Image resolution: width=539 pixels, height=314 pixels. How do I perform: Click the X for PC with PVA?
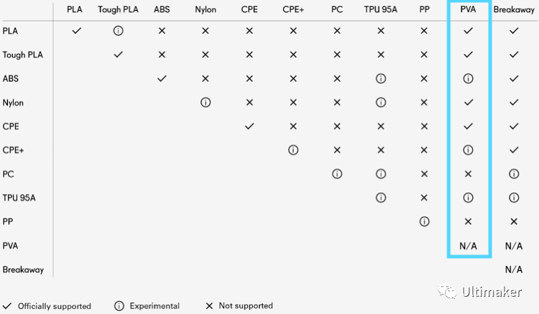[468, 174]
